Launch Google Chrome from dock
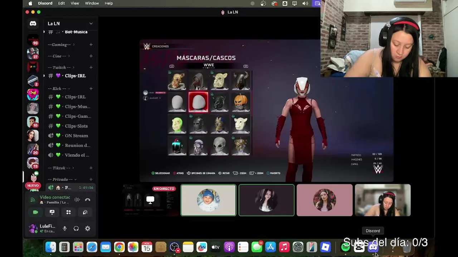Image resolution: width=458 pixels, height=257 pixels. click(x=119, y=247)
